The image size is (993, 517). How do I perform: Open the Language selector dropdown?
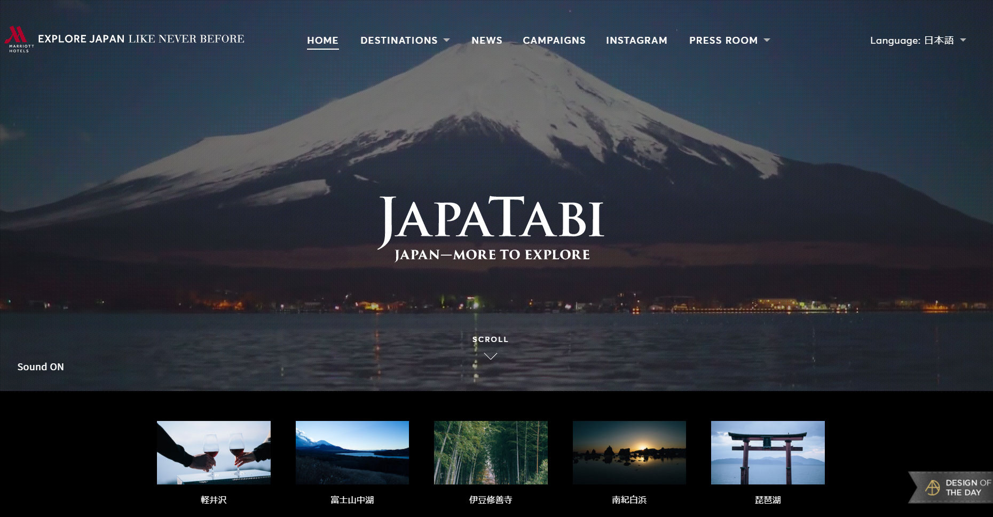coord(918,40)
